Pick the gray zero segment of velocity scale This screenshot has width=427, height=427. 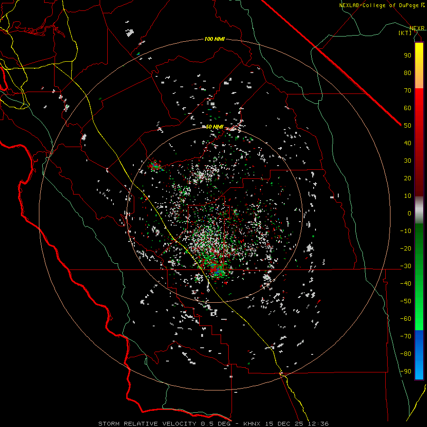(419, 210)
